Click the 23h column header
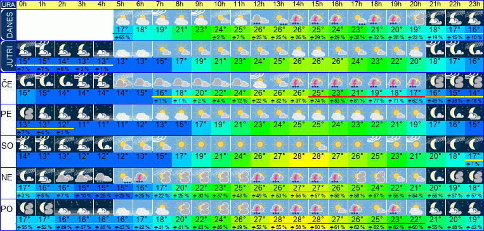This screenshot has height=231, width=484. tap(474, 4)
